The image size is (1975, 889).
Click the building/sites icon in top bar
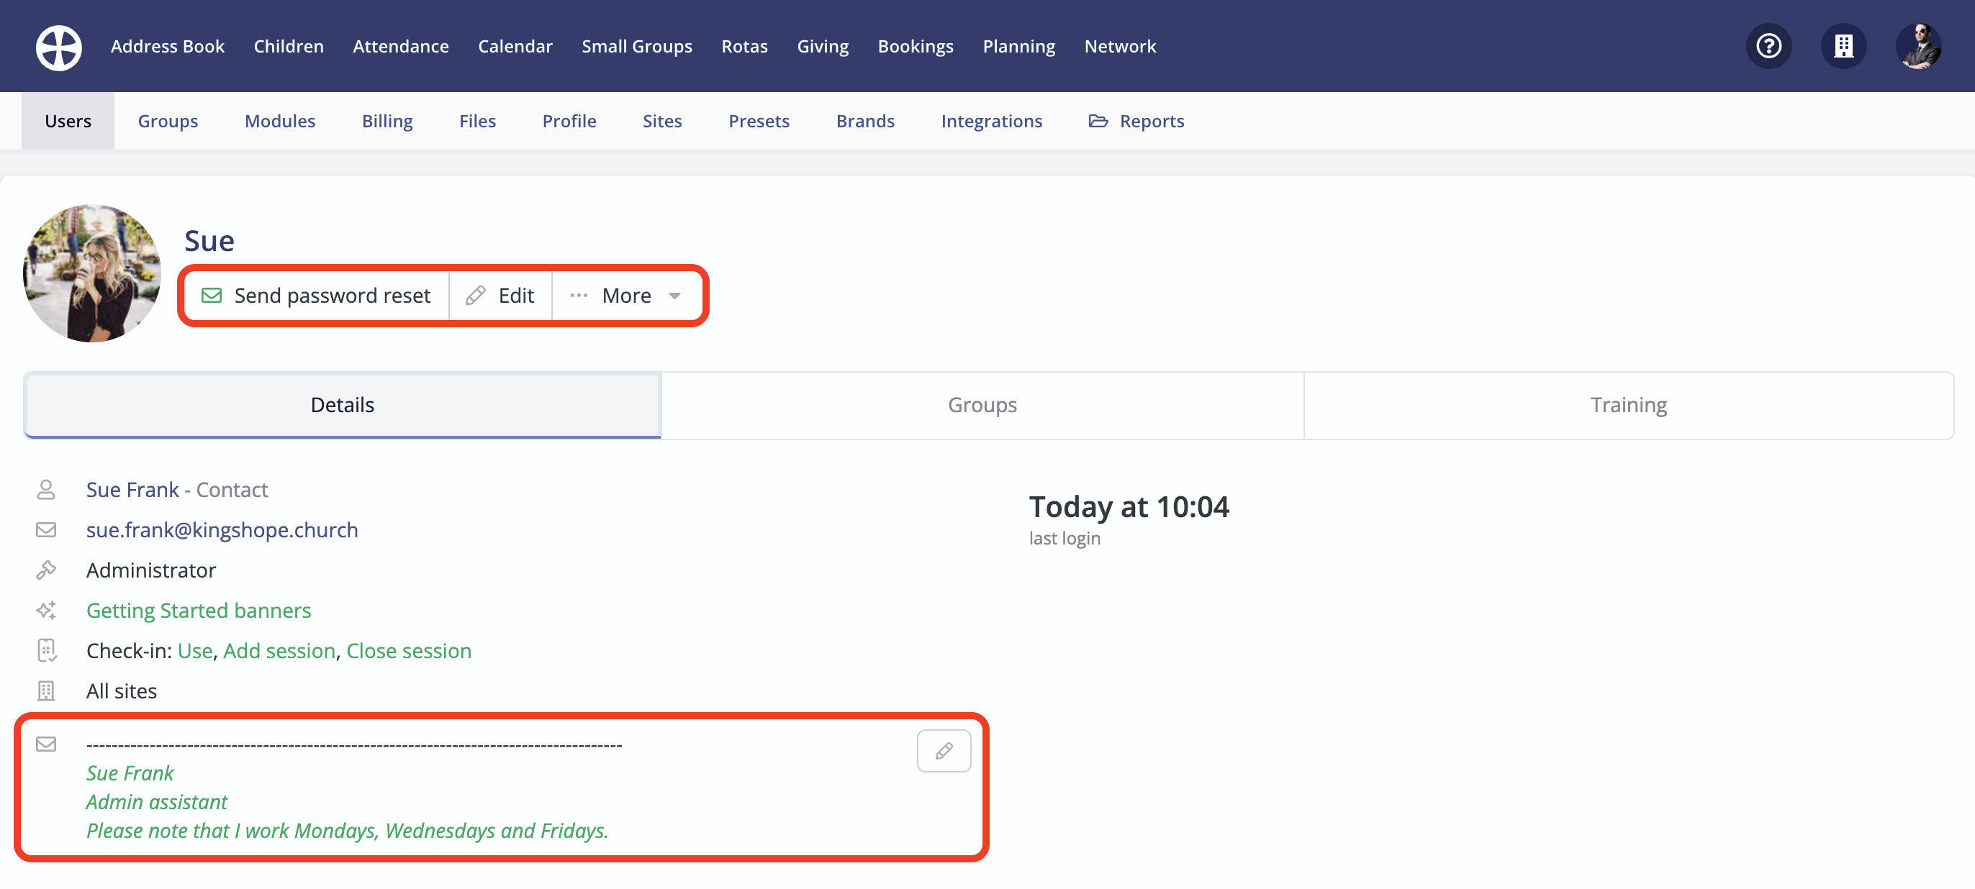1844,46
